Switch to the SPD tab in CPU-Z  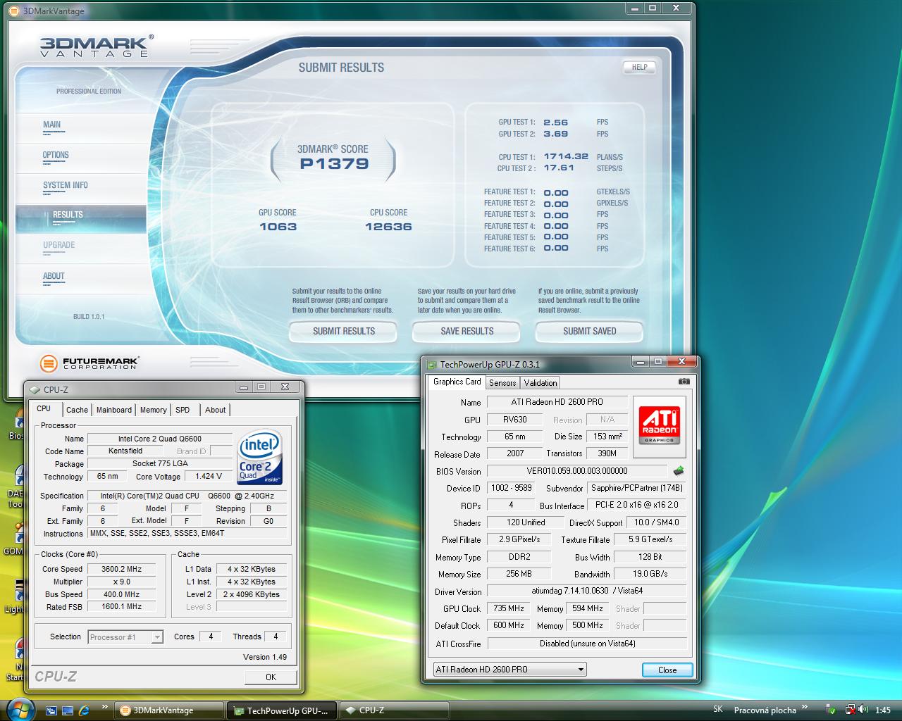click(183, 410)
